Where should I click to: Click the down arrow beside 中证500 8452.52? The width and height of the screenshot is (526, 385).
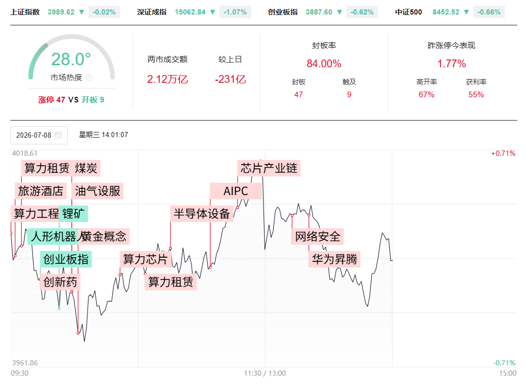coord(466,12)
